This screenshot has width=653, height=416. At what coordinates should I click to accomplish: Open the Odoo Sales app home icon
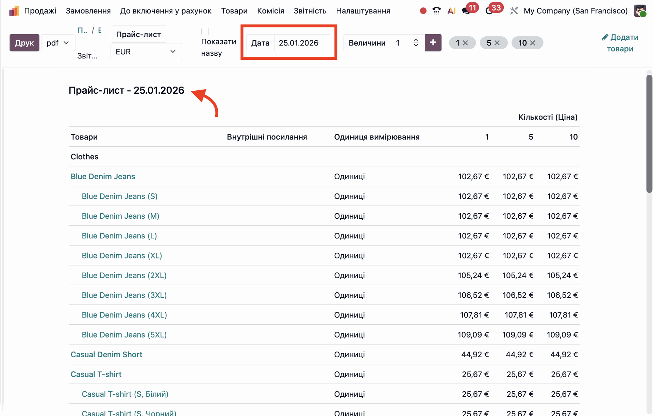click(x=14, y=11)
